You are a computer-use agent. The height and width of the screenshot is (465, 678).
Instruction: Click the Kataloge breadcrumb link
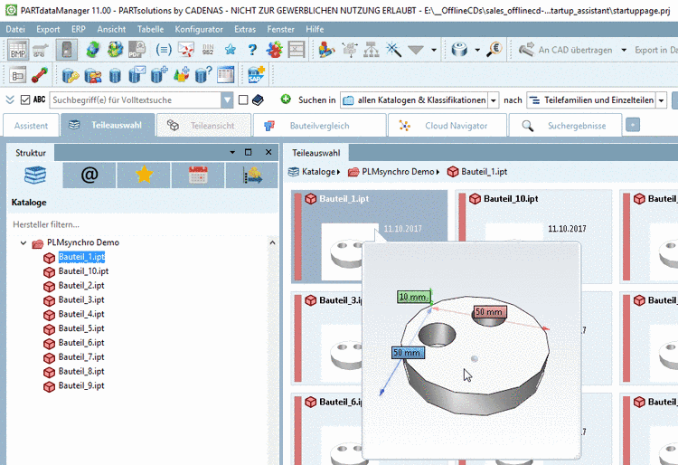point(318,172)
